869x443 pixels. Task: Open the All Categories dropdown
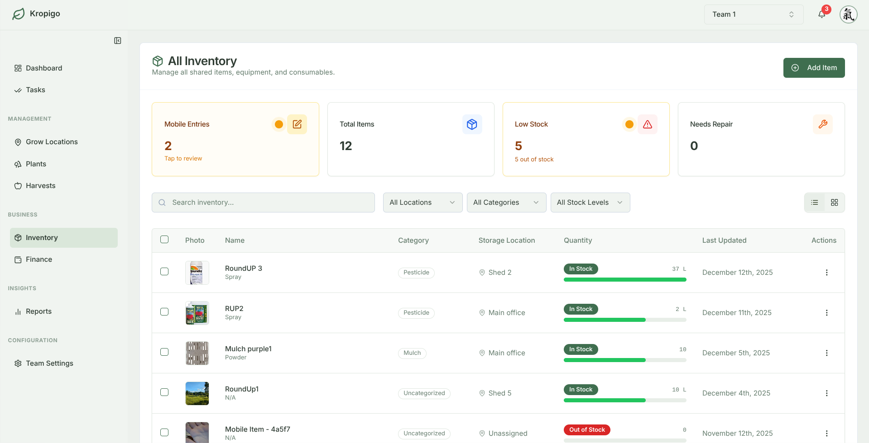[x=506, y=203]
